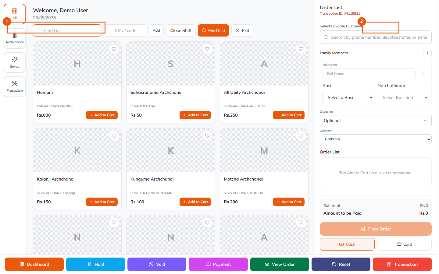The image size is (439, 274).
Task: Expand the Select a Rasi dropdown
Action: (348, 97)
